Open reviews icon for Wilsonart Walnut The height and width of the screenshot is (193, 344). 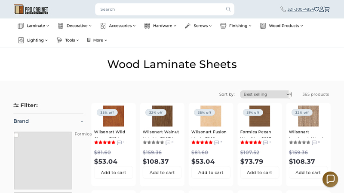(168, 143)
